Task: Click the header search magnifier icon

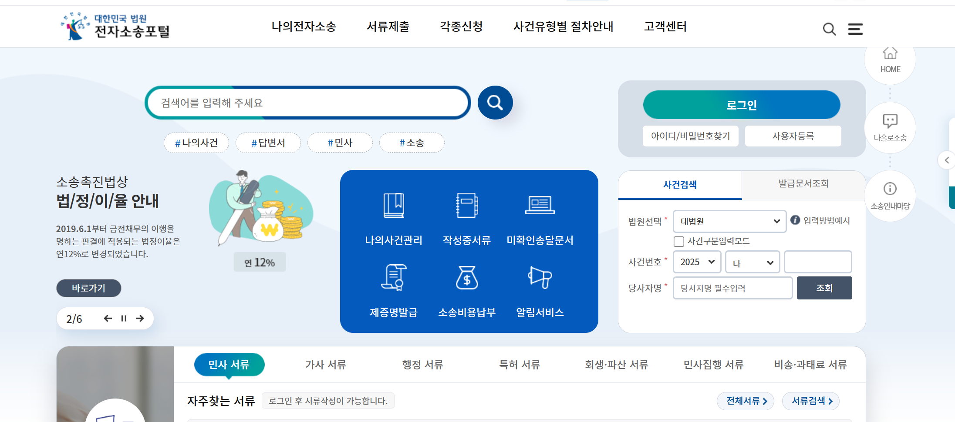Action: pos(829,29)
